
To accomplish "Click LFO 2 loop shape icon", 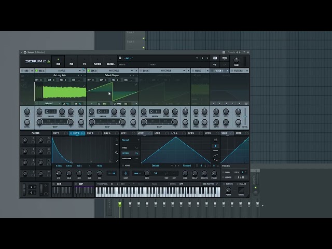I will pos(216,140).
